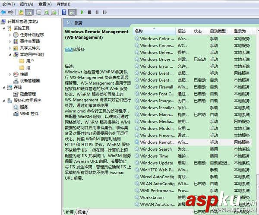Collapse the 服务和应用程序 tree node
This screenshot has width=259, height=215.
(3, 101)
